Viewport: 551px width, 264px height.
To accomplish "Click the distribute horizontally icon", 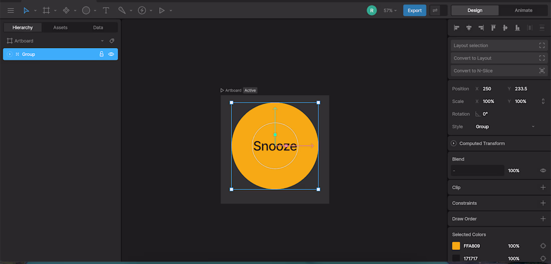I will point(529,28).
